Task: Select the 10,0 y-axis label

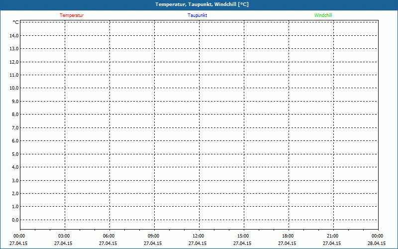Action: (14, 88)
